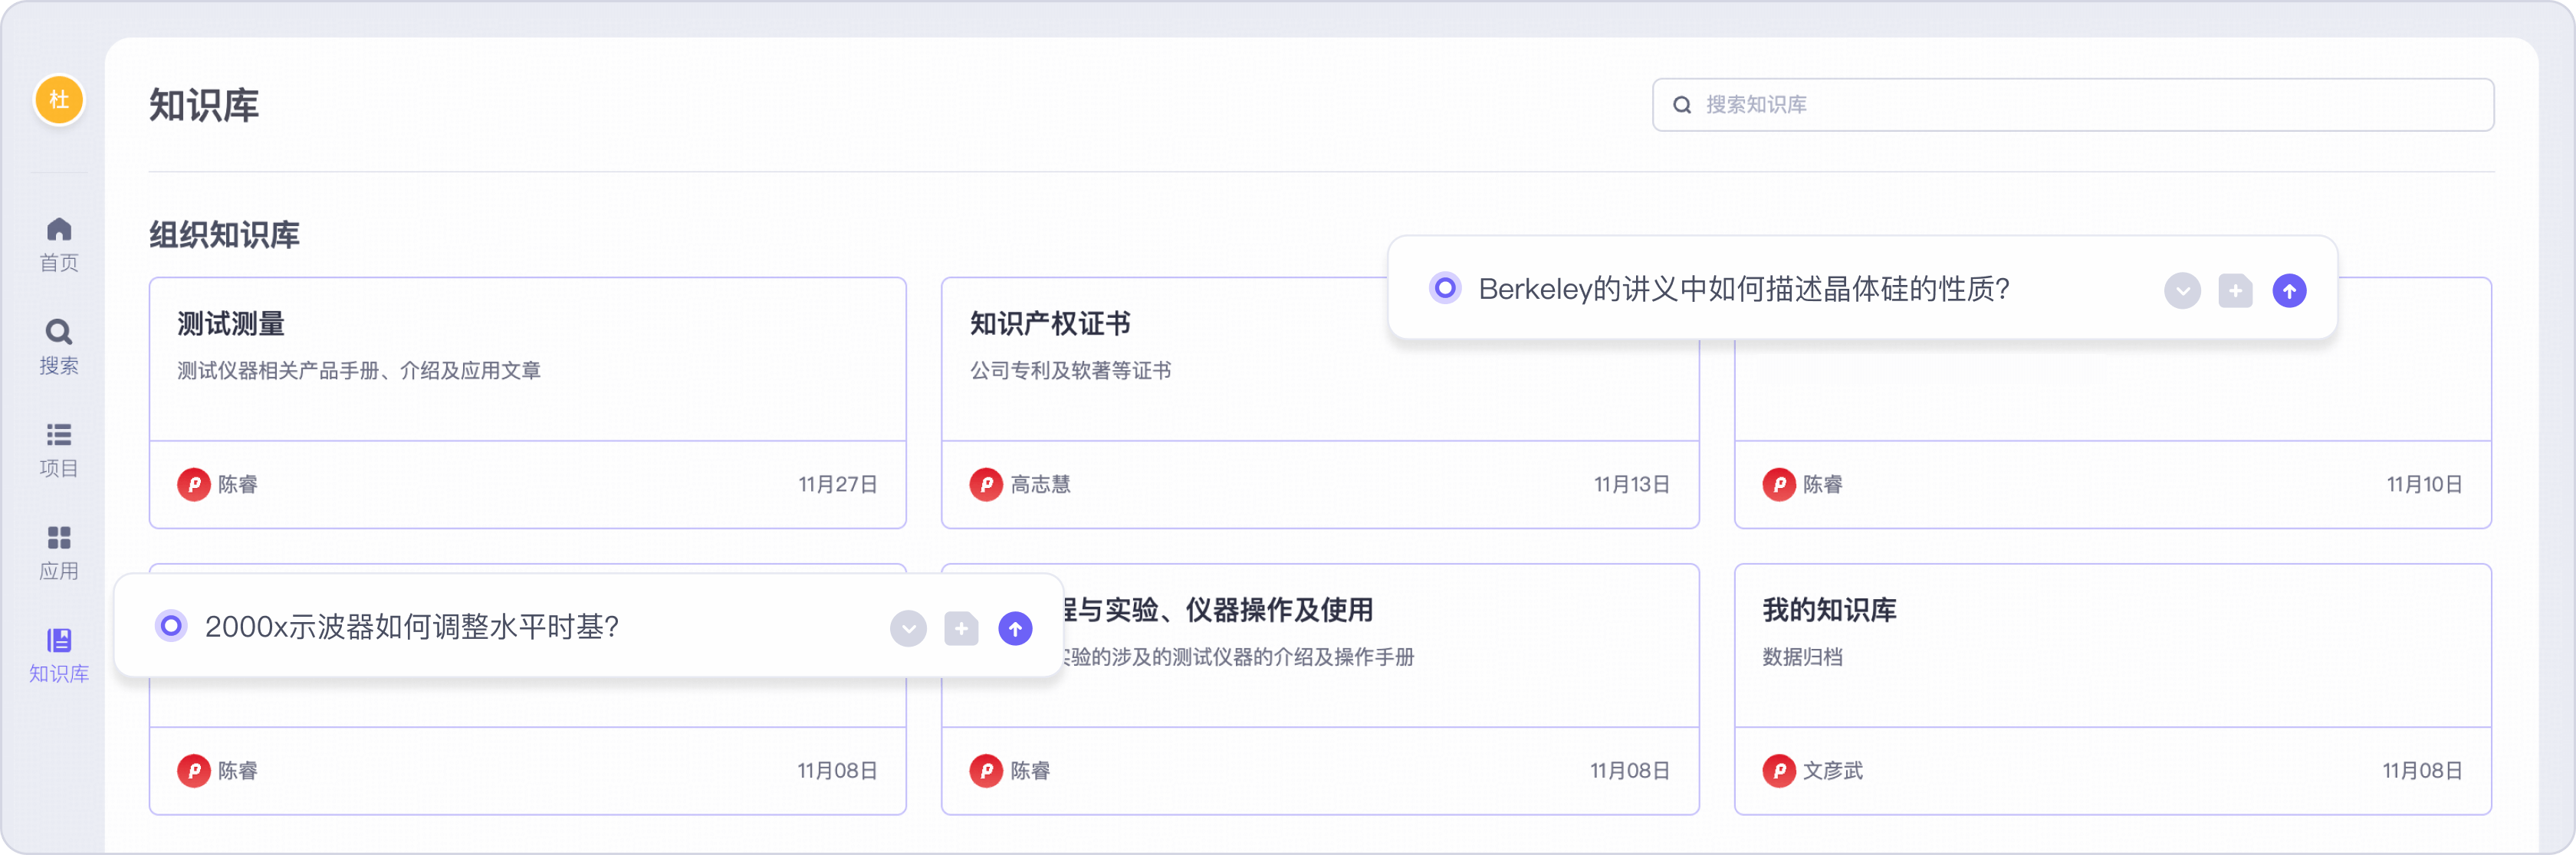Click 文彦武 avatar on 我的知识库 card
Screen dimensions: 2576x855
click(1779, 771)
